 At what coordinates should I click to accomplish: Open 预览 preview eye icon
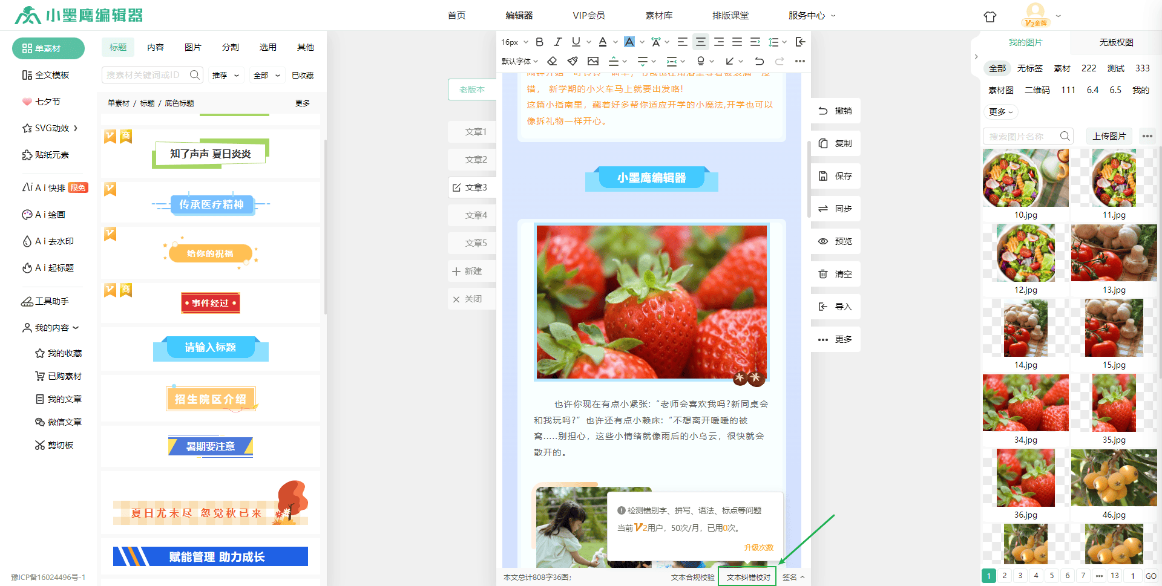tap(823, 241)
